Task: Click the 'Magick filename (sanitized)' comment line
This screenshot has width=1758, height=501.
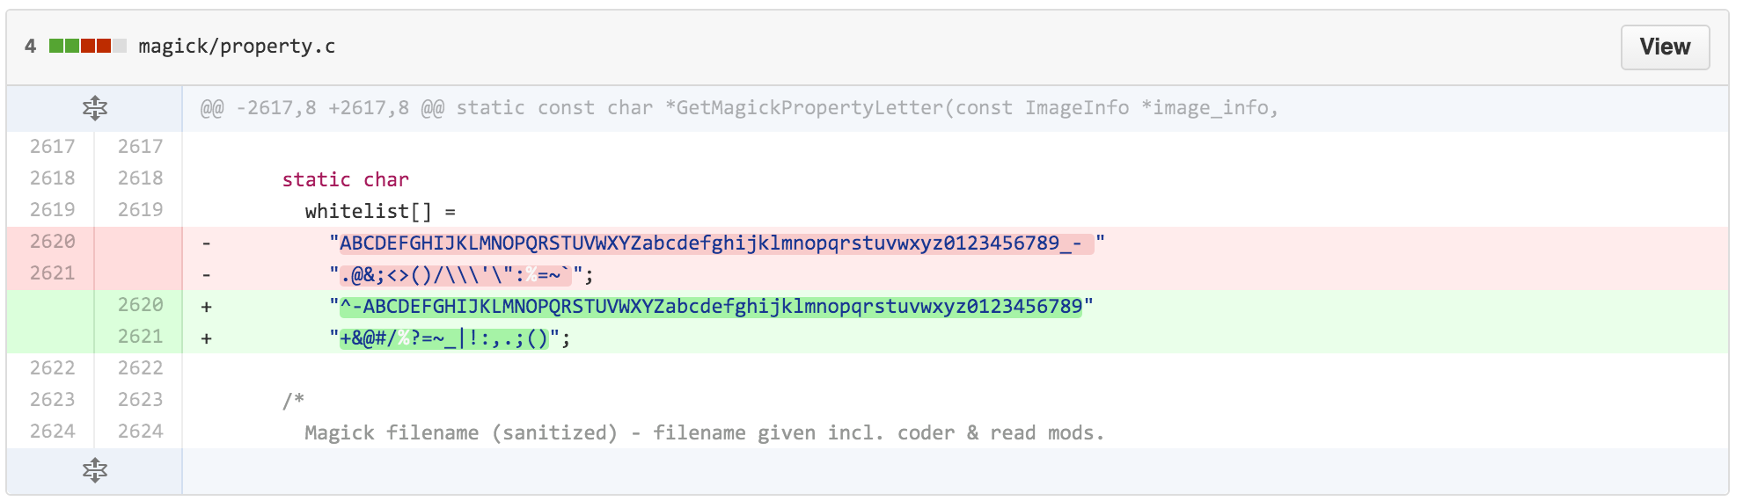Action: (704, 433)
